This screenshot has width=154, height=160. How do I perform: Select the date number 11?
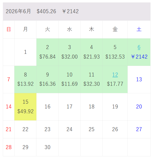91,75
